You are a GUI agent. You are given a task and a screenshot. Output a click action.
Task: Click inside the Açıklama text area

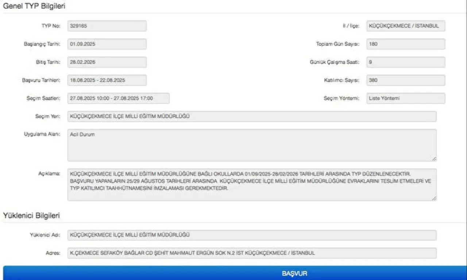(x=252, y=184)
